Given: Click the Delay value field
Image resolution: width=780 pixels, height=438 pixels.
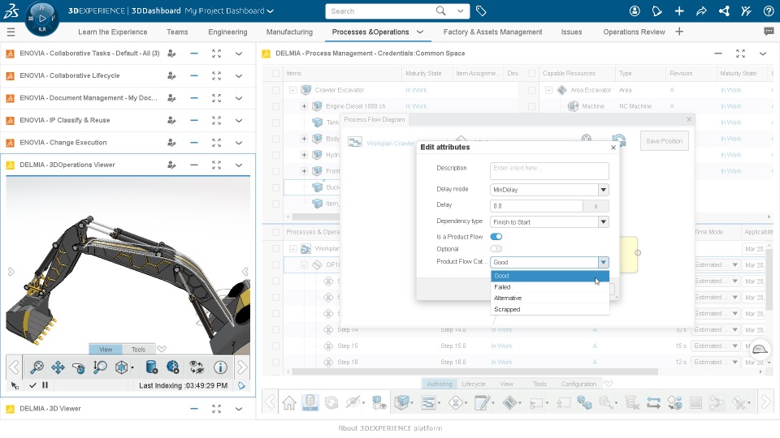Looking at the screenshot, I should click(536, 205).
